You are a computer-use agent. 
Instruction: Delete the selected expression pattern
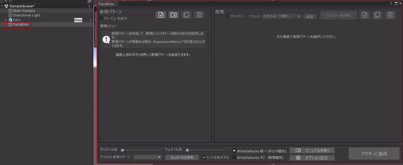click(x=199, y=15)
